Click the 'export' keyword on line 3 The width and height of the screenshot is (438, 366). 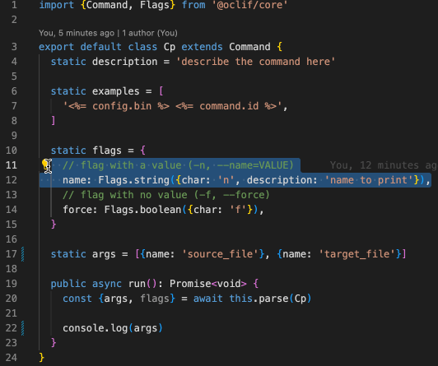pyautogui.click(x=57, y=47)
